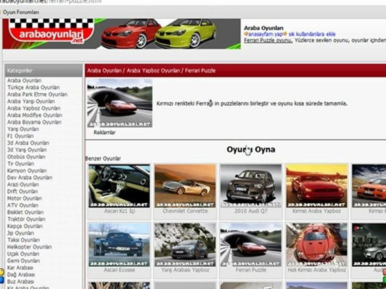Select 'Araba Boyama Oyunları' category
Viewport: 386px width, 289px height.
point(34,122)
